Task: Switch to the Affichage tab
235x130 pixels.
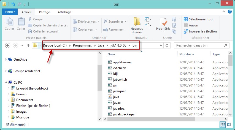Action: (x=64, y=12)
